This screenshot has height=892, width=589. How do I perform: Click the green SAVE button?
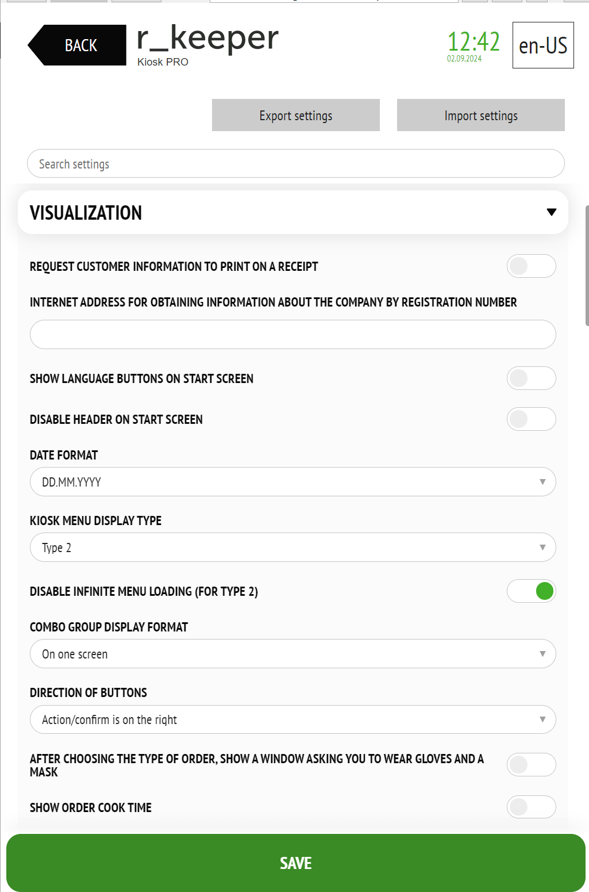click(296, 863)
